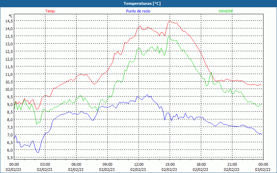Click the '10,5' y-axis value
Screen dimensions: 277x173
pyautogui.click(x=9, y=82)
